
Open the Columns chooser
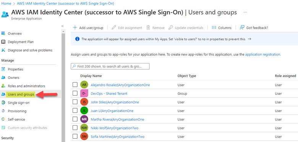coord(222,28)
